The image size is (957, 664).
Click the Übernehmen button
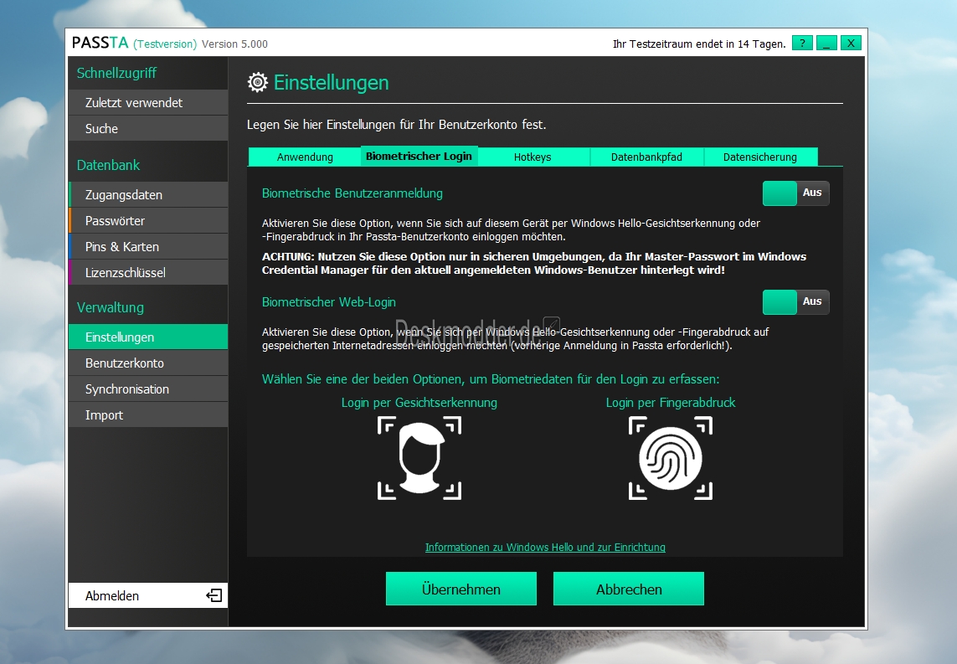tap(460, 589)
